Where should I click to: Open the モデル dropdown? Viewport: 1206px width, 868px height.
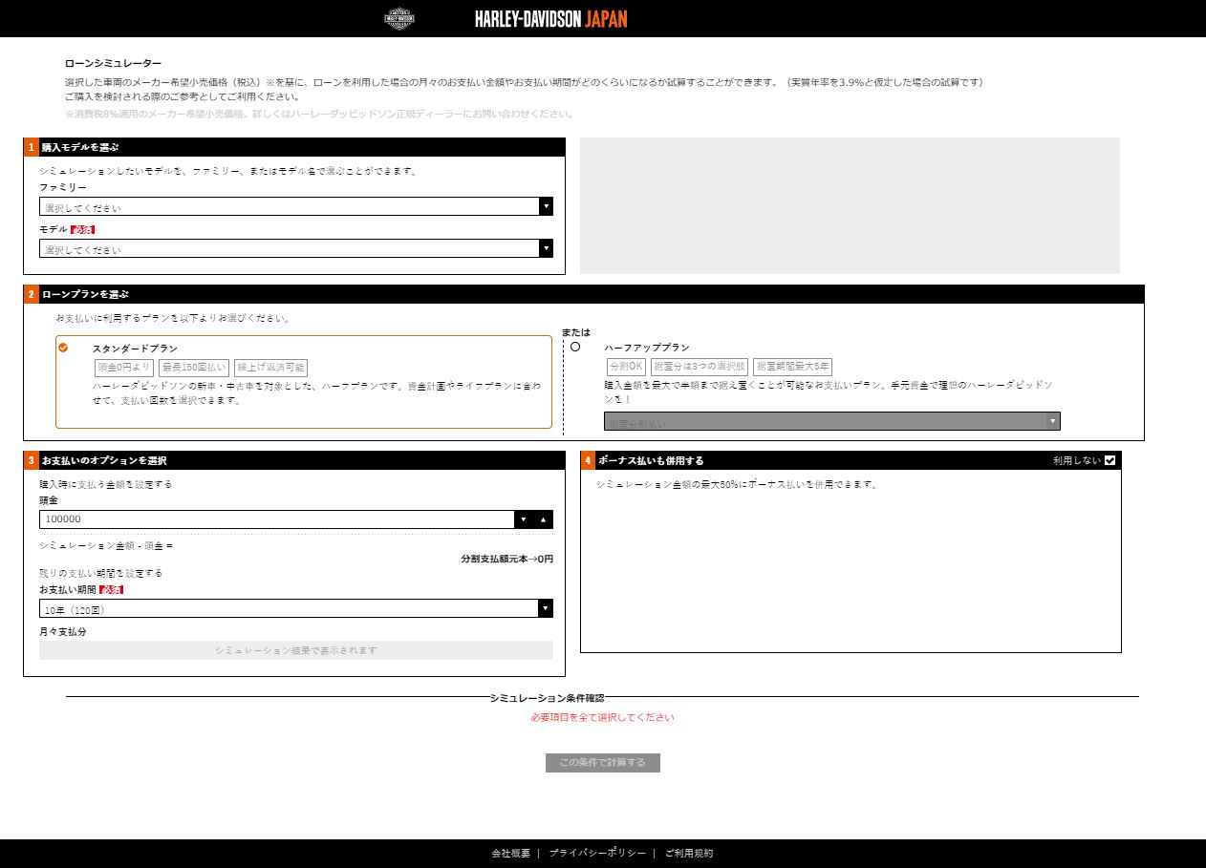tap(296, 248)
